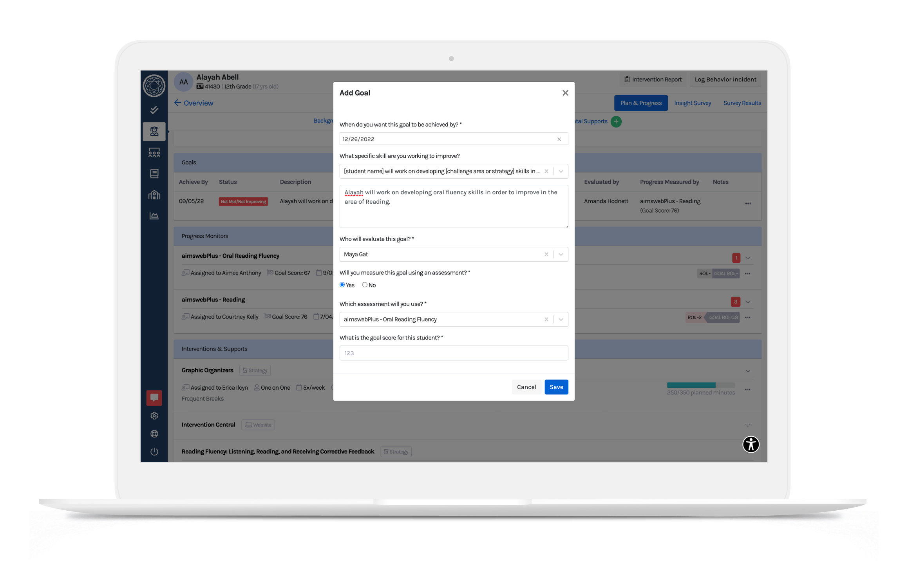The height and width of the screenshot is (562, 908).
Task: Click Cancel button to dismiss dialog
Action: [525, 387]
